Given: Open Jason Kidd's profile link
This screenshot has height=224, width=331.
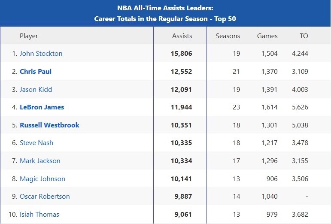Looking at the screenshot, I should (x=36, y=90).
